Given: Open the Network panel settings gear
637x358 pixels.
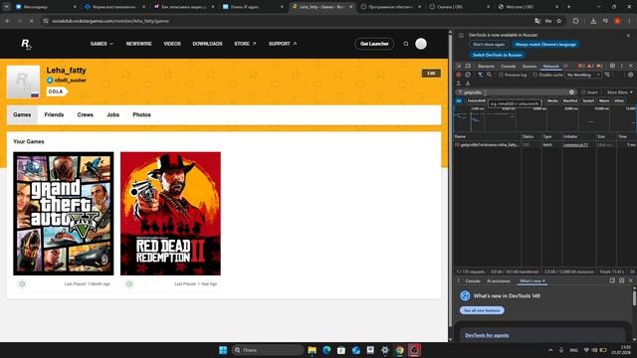Looking at the screenshot, I should [x=630, y=75].
